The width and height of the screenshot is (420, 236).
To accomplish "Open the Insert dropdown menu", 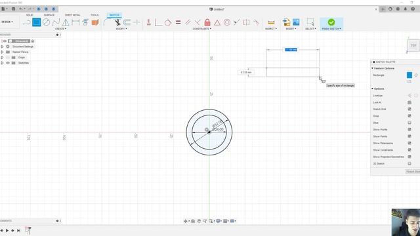I will click(x=291, y=29).
